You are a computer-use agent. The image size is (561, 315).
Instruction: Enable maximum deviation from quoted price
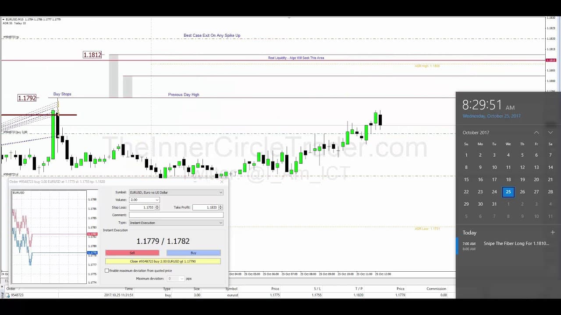tap(107, 271)
